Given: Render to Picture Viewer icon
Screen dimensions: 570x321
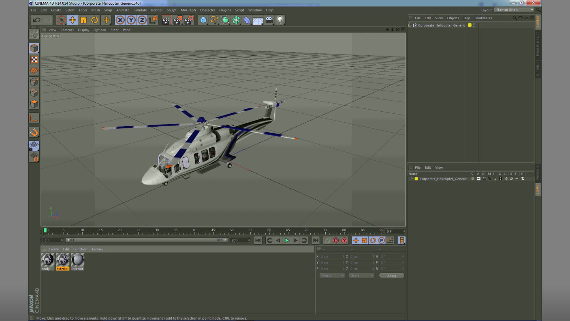Looking at the screenshot, I should click(x=177, y=20).
